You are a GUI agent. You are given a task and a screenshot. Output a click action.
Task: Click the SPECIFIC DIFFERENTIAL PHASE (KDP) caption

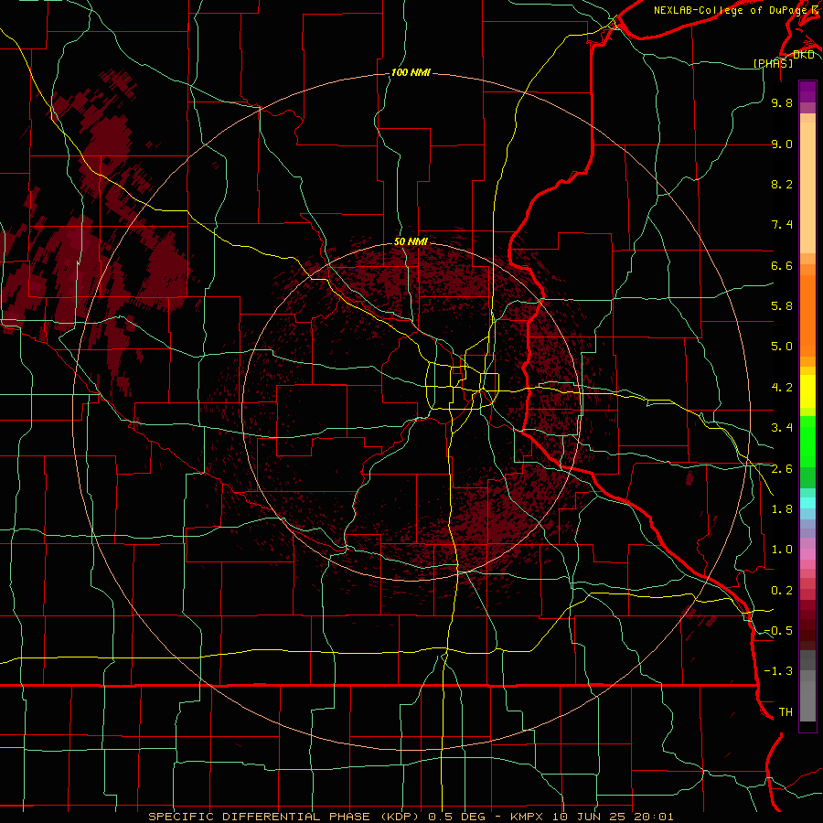point(285,817)
